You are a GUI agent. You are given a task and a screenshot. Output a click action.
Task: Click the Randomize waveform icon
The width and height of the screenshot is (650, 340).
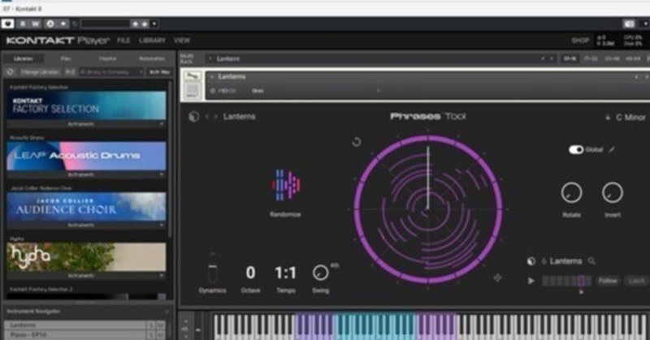tap(286, 185)
